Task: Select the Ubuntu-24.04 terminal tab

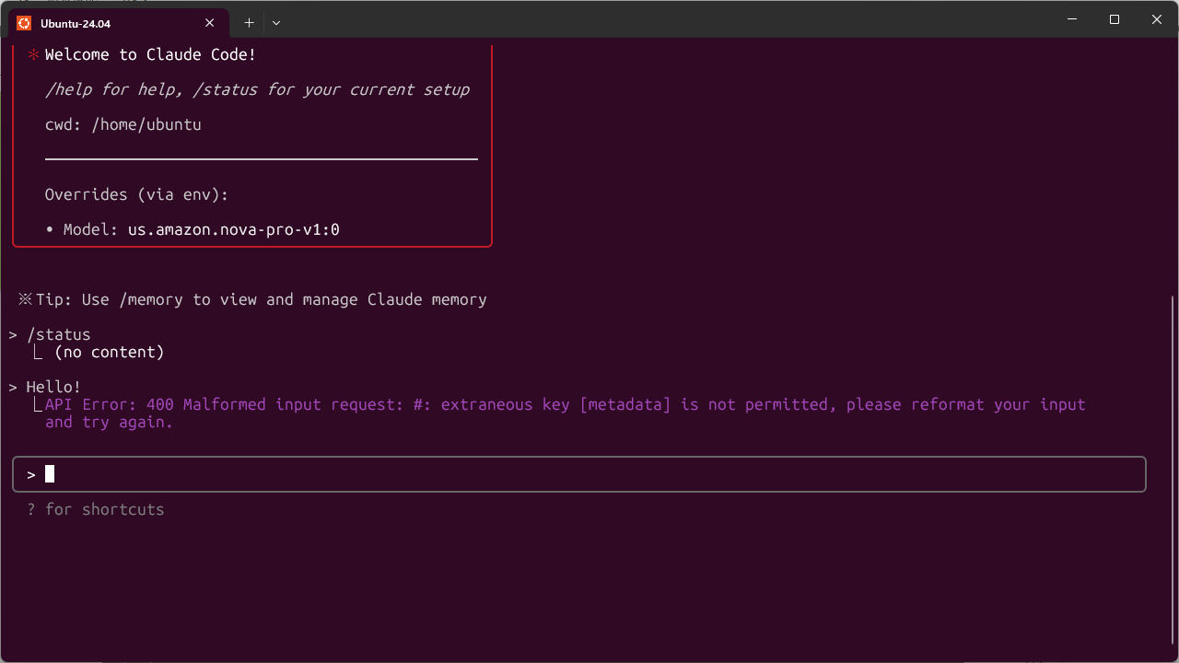Action: (120, 23)
